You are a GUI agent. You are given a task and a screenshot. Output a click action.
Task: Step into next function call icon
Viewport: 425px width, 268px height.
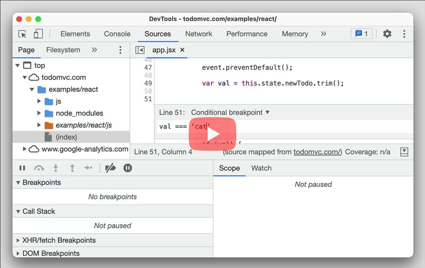56,168
